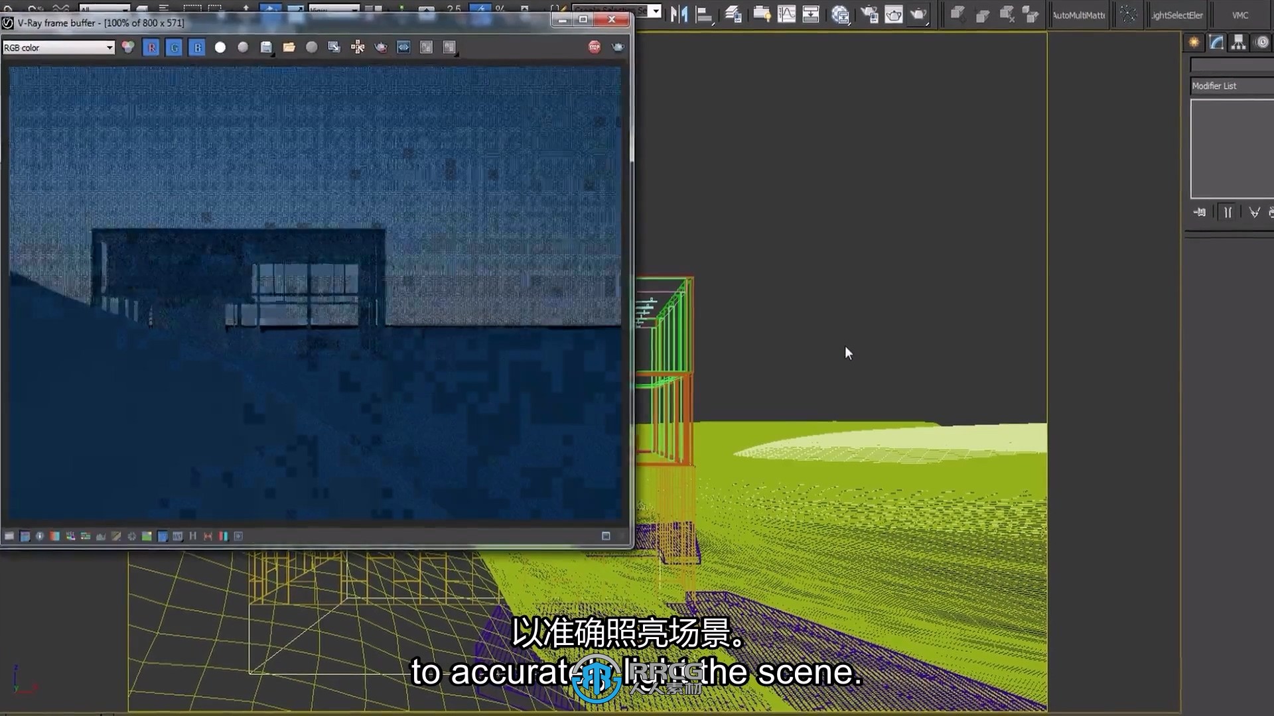Click Pin Stack icon under modifier stack
This screenshot has height=716, width=1274.
click(1200, 213)
